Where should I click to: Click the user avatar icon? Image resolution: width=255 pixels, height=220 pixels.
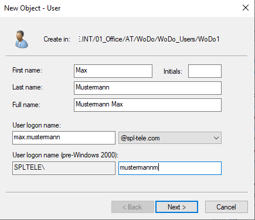(22, 39)
